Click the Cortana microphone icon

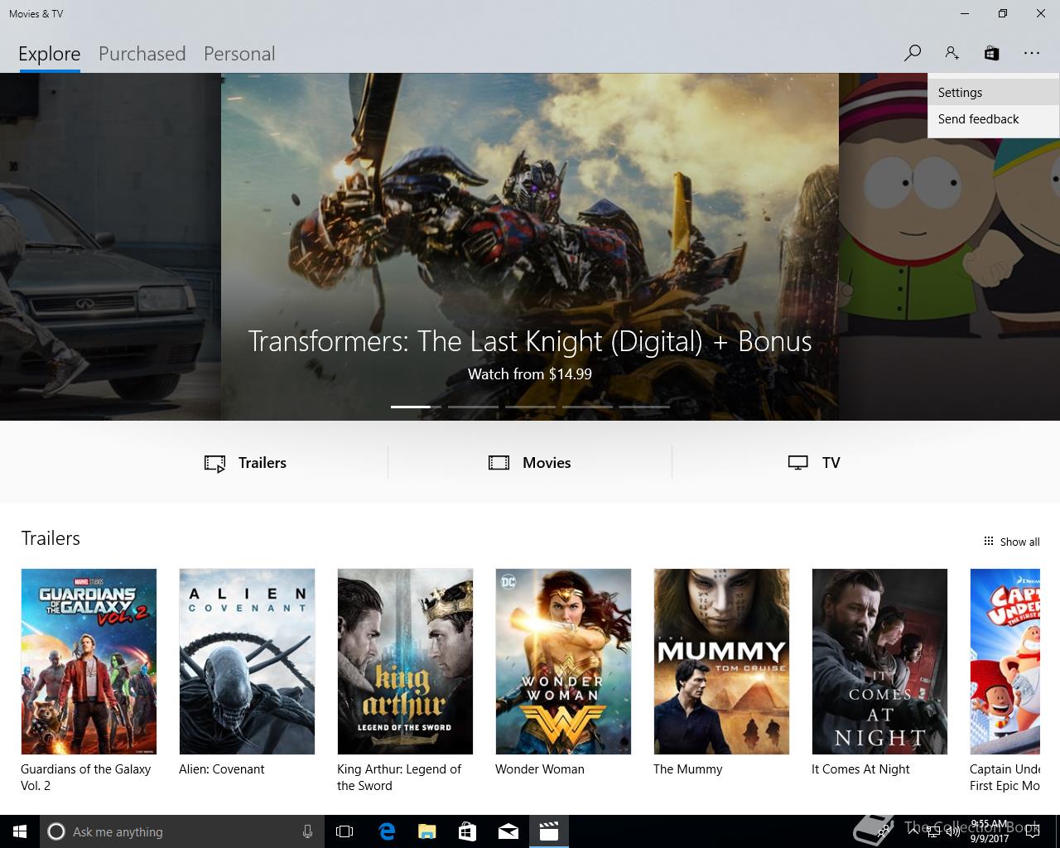pos(307,831)
